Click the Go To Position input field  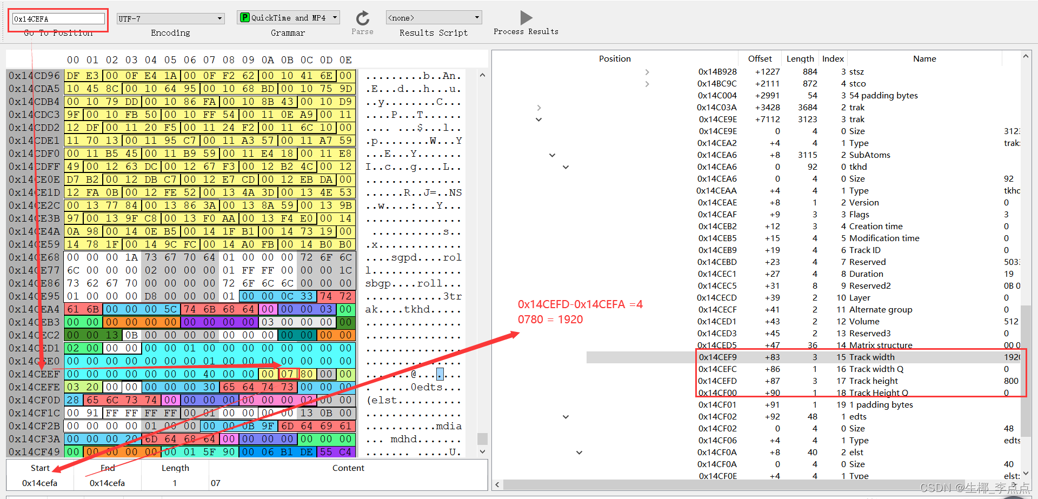[x=58, y=19]
